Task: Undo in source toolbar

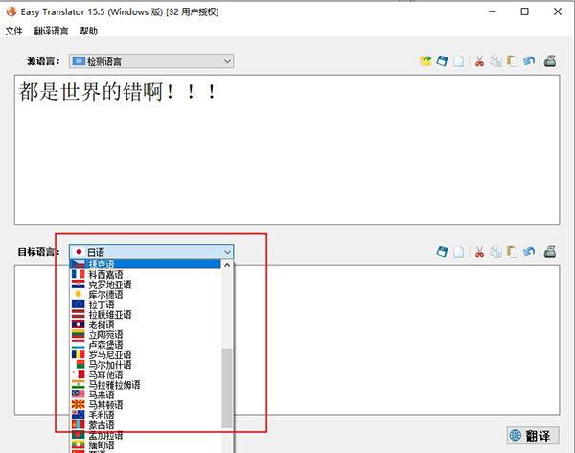Action: [x=529, y=61]
